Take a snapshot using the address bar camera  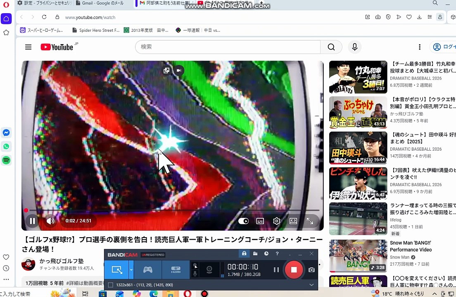click(x=378, y=17)
